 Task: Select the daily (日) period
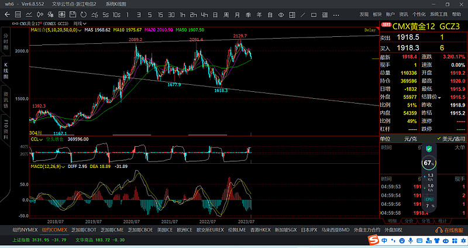pos(215,15)
